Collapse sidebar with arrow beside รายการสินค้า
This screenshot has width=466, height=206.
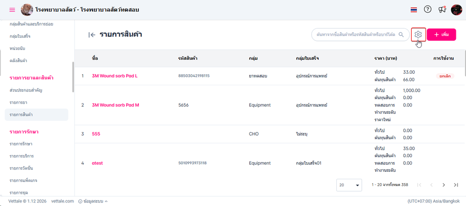pyautogui.click(x=92, y=34)
